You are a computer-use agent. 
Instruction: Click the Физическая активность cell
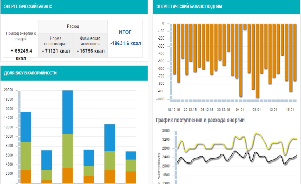click(90, 41)
